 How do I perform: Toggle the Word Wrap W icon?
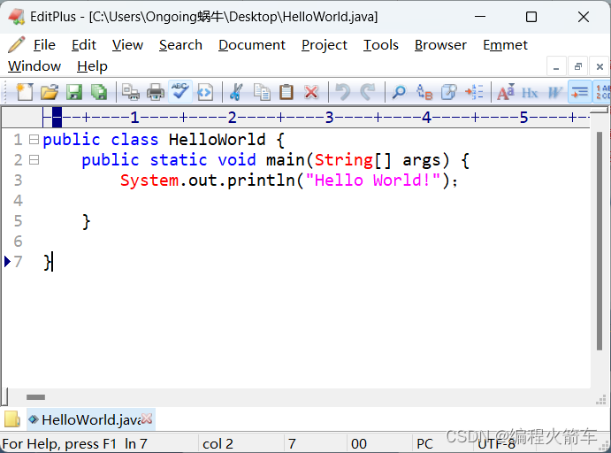click(x=554, y=92)
